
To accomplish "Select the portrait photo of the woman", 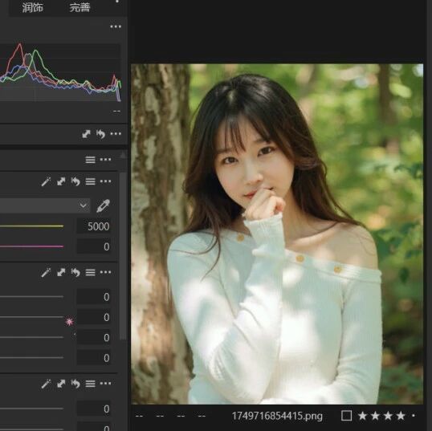I will point(277,234).
